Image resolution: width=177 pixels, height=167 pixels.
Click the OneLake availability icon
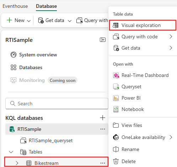116,137
